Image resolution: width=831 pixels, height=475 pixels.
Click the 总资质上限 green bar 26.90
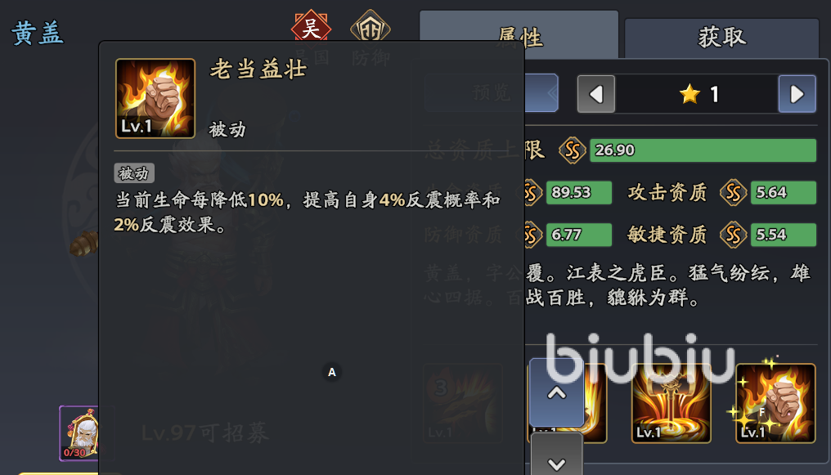[703, 150]
